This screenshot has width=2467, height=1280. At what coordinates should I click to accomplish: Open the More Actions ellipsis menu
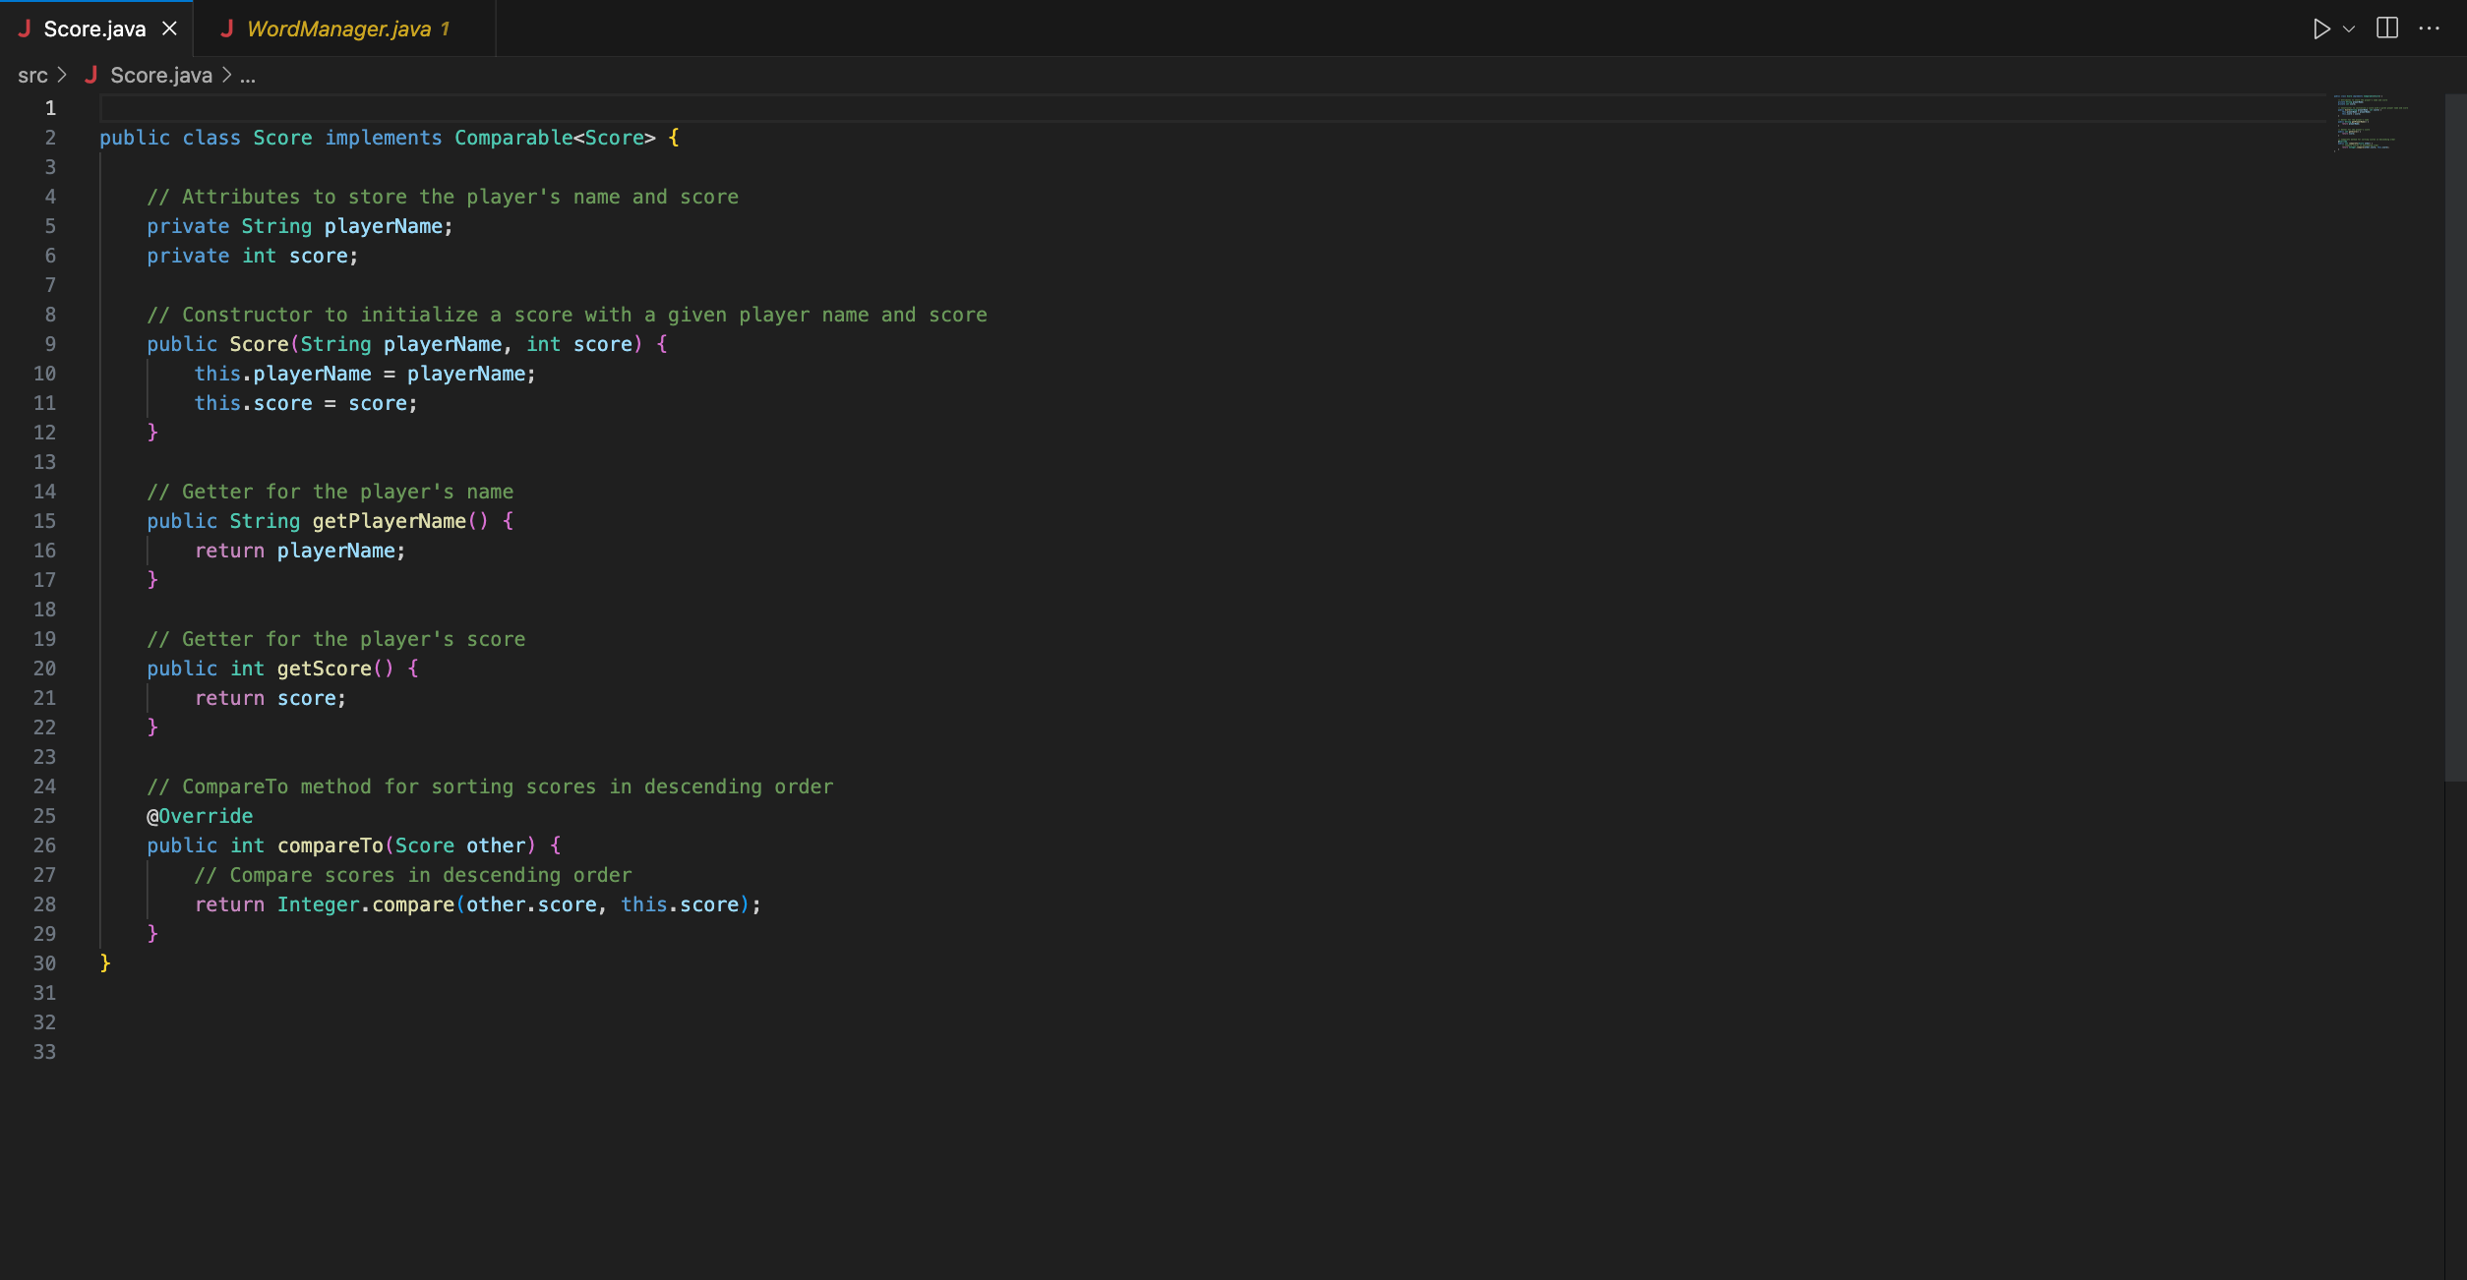[2429, 29]
